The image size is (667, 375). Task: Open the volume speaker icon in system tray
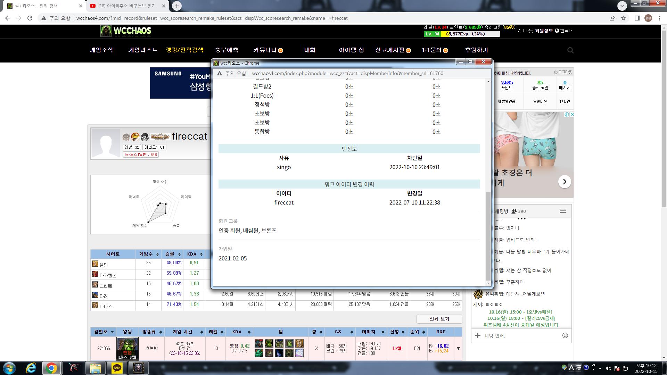coord(608,368)
